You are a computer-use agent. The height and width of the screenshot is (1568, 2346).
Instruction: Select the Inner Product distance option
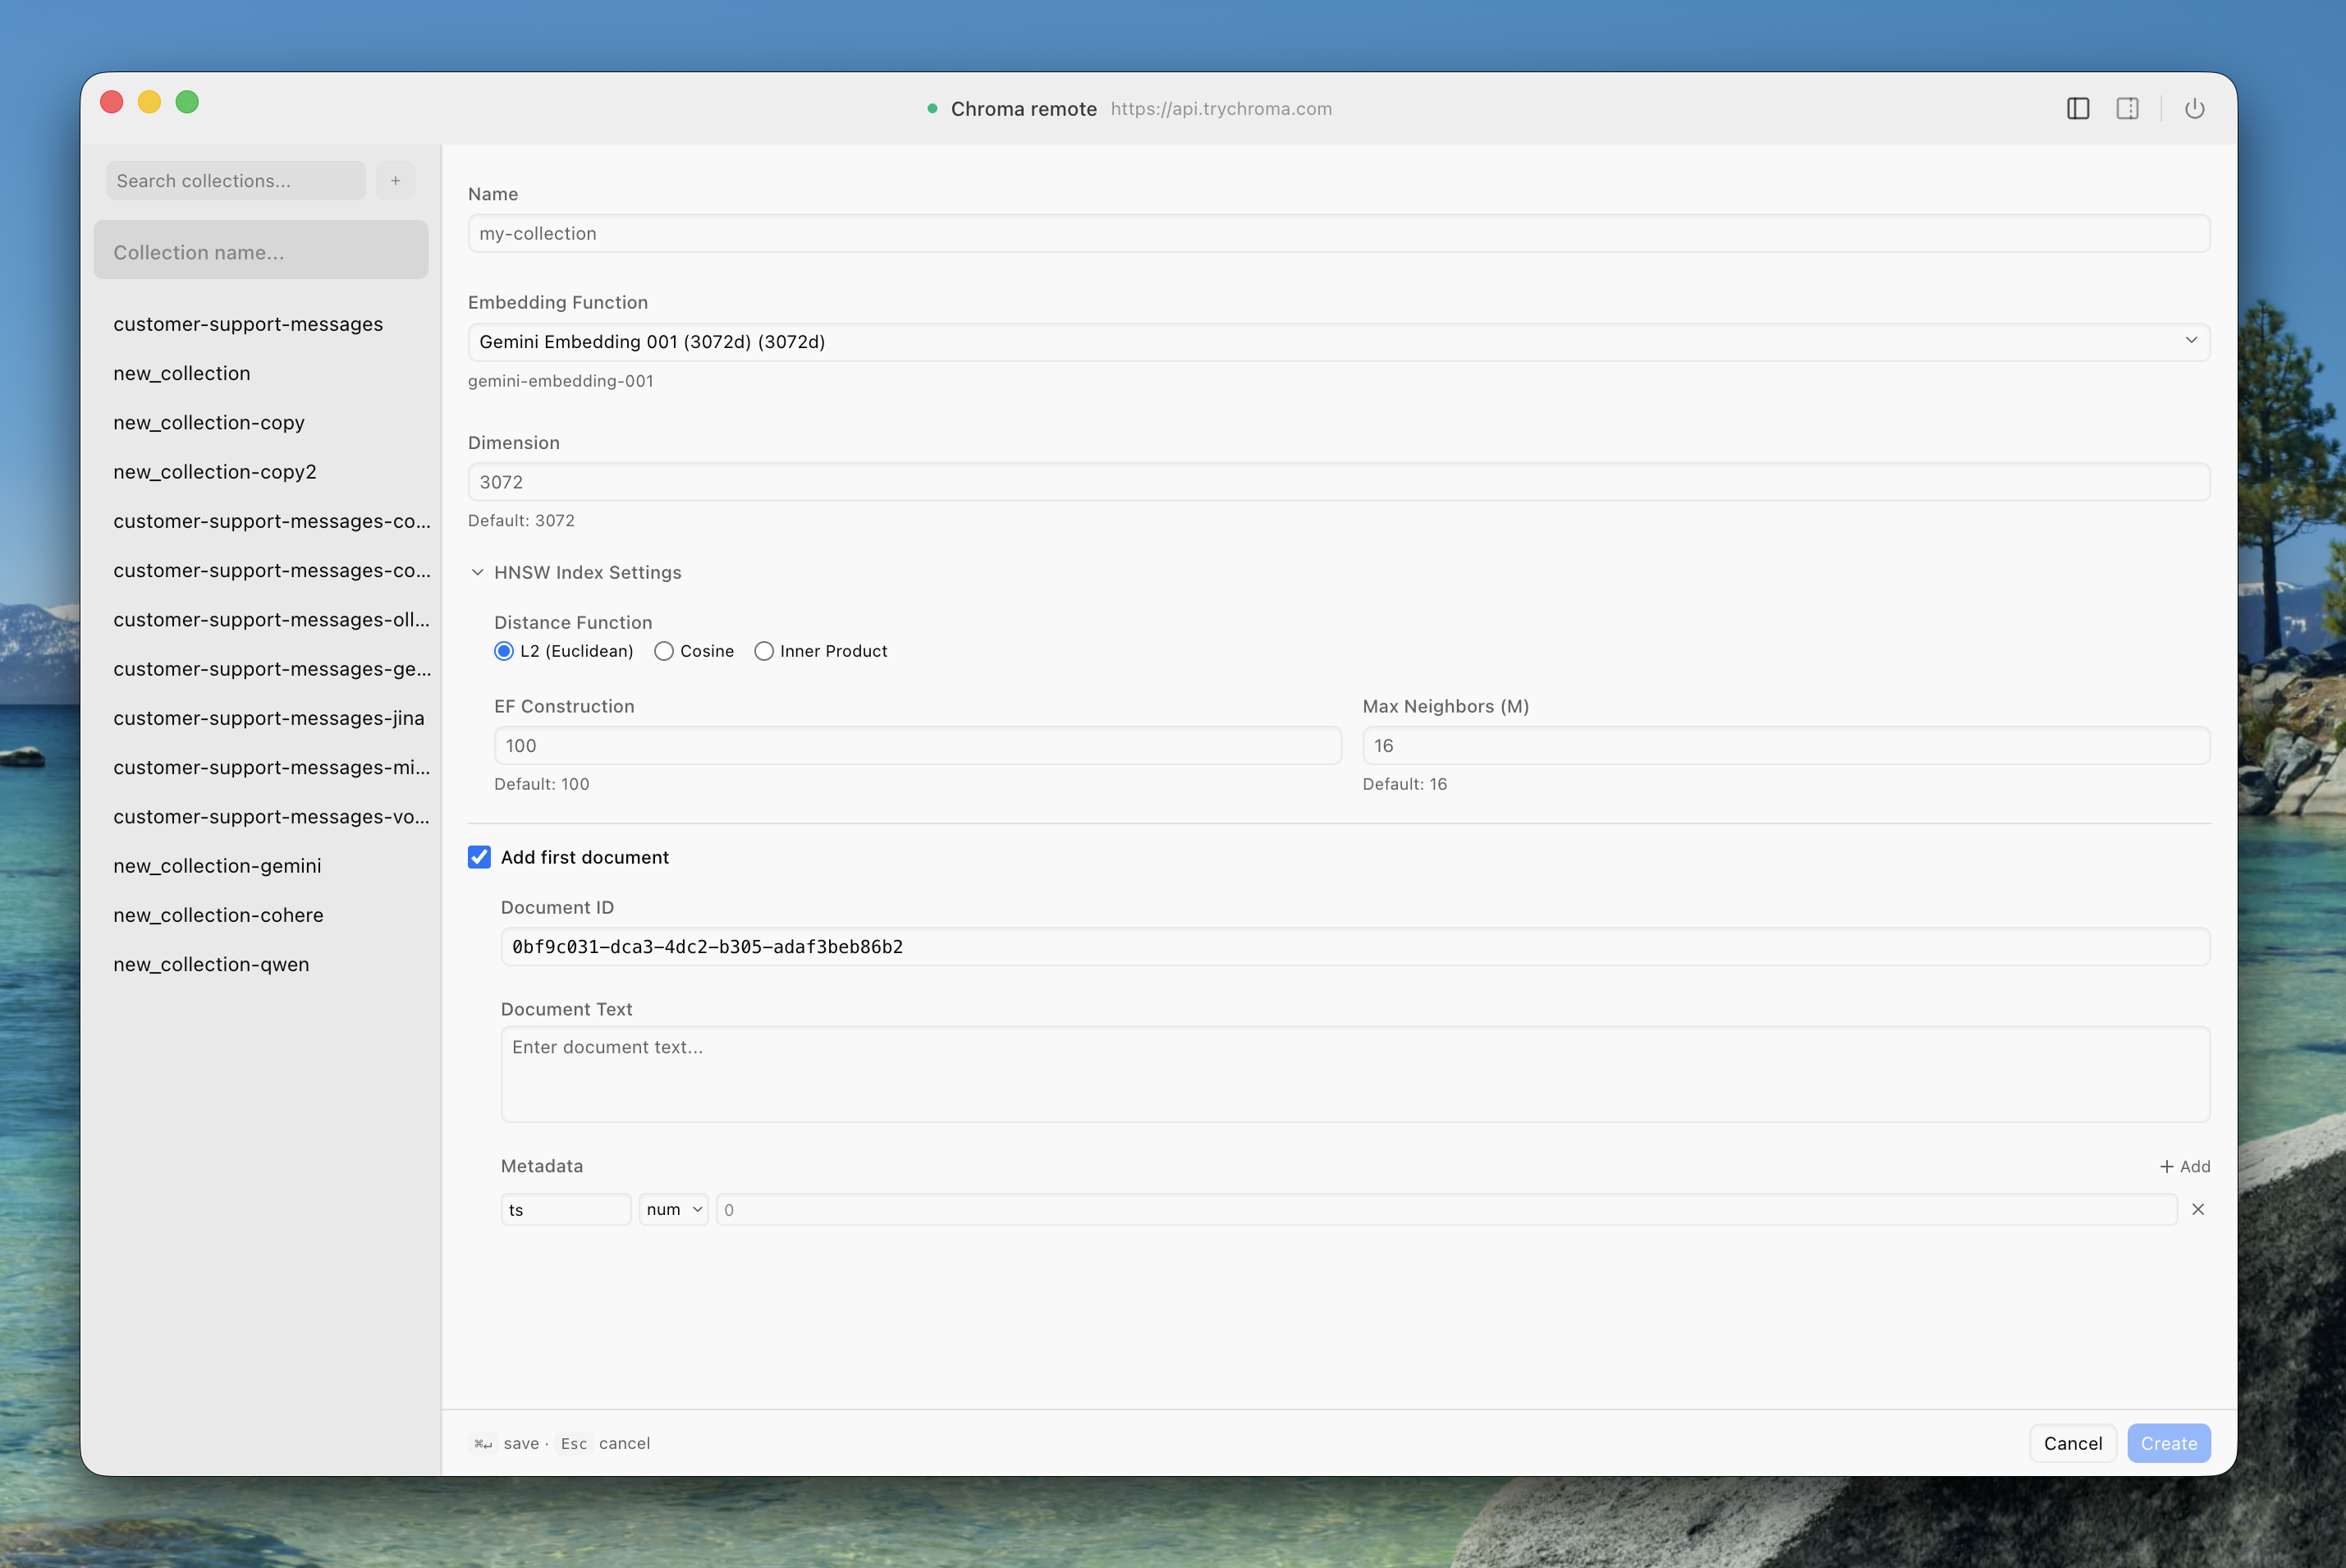click(763, 651)
